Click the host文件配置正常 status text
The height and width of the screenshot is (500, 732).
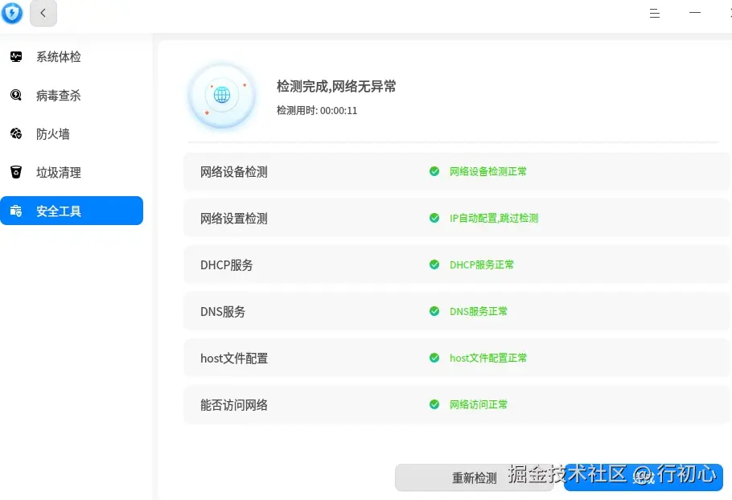pos(487,358)
